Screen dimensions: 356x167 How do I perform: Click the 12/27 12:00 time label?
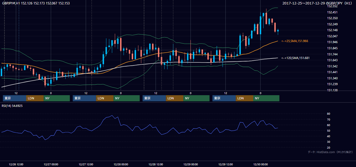86,164
